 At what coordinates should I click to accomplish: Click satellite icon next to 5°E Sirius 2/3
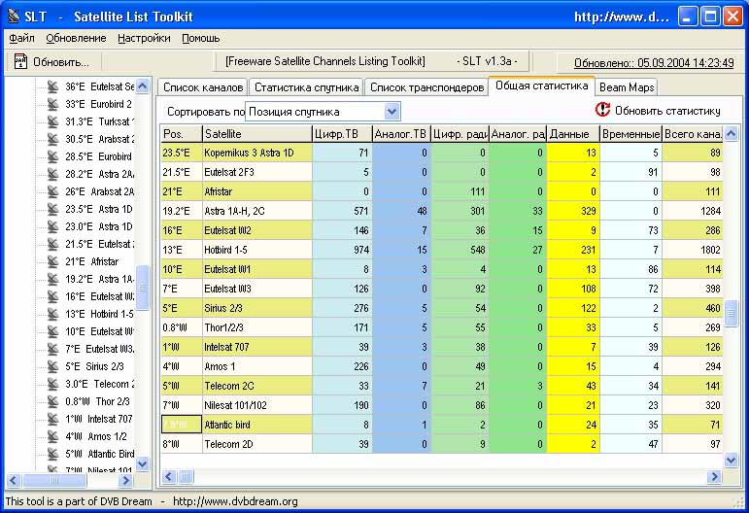click(52, 366)
